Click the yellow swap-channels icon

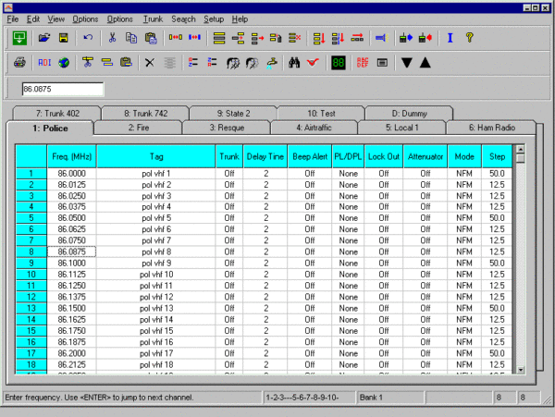pyautogui.click(x=176, y=37)
